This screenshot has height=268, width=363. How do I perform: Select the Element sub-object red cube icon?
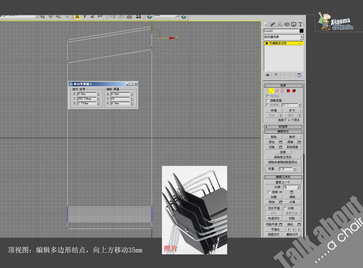click(294, 91)
